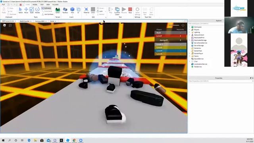Switch to the MODEL ribbon tab
The image size is (254, 143).
(35, 5)
